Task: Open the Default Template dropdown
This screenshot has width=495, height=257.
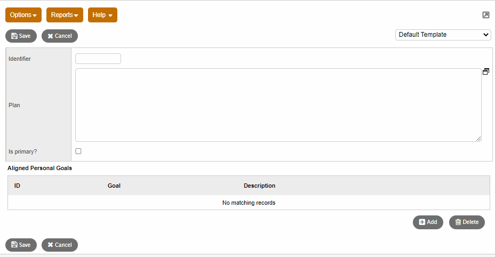Action: [x=443, y=35]
